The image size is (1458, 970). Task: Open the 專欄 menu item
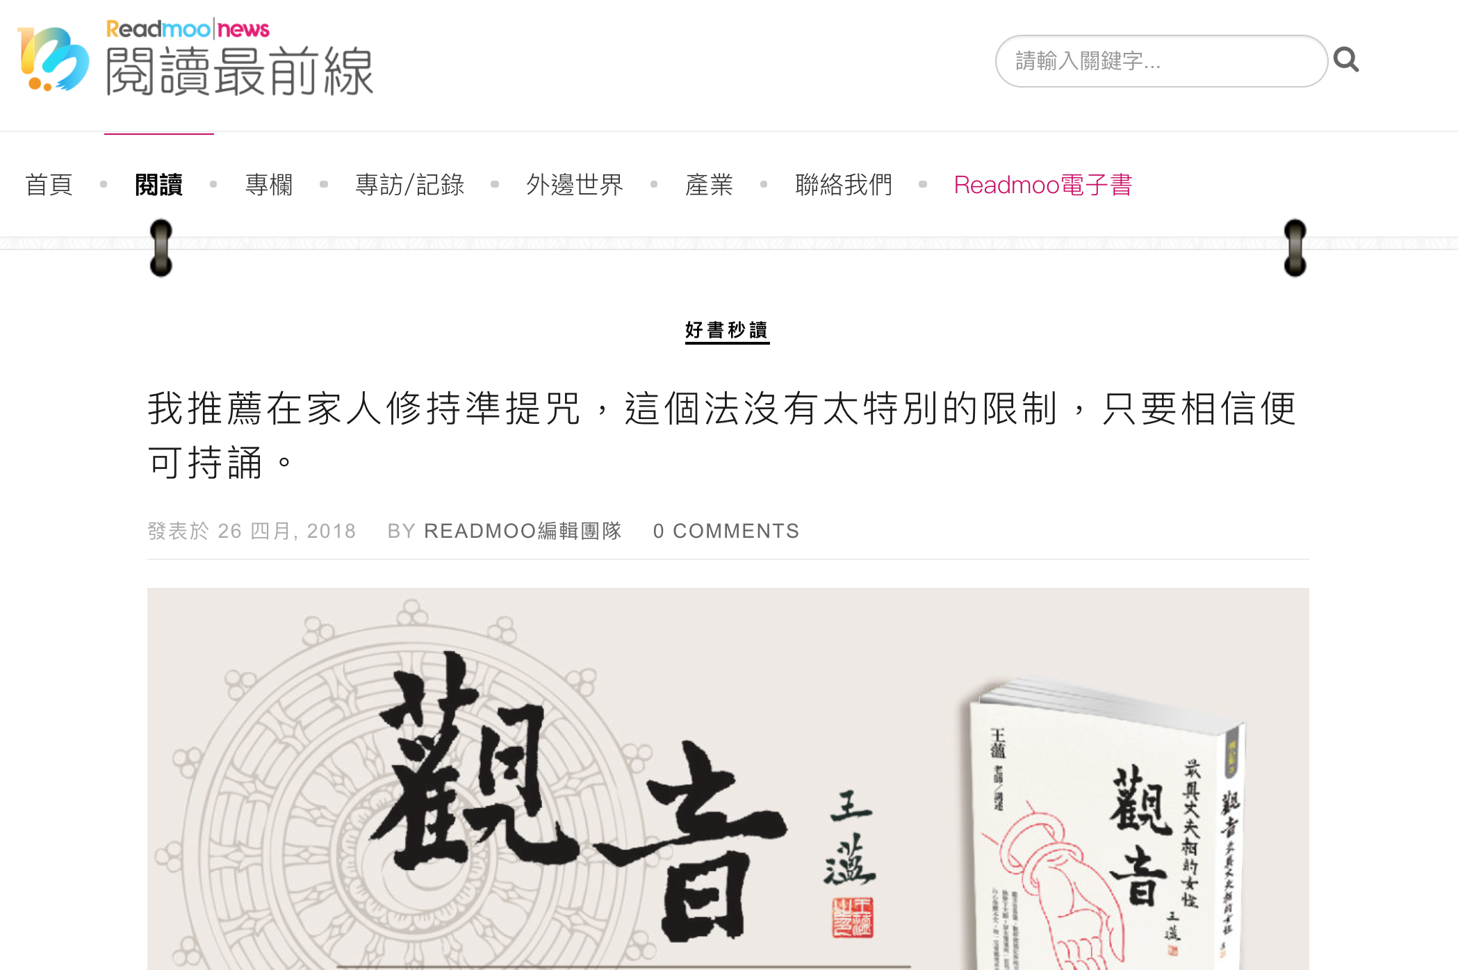click(269, 185)
